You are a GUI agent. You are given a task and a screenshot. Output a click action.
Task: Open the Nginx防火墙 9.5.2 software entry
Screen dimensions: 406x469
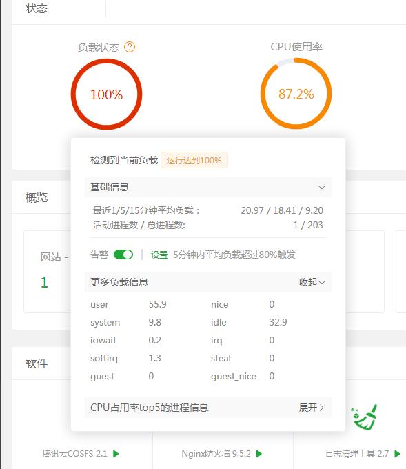216,454
